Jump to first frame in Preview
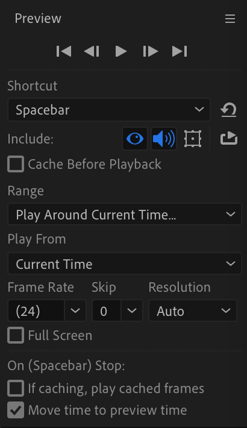This screenshot has width=247, height=428. [x=64, y=51]
